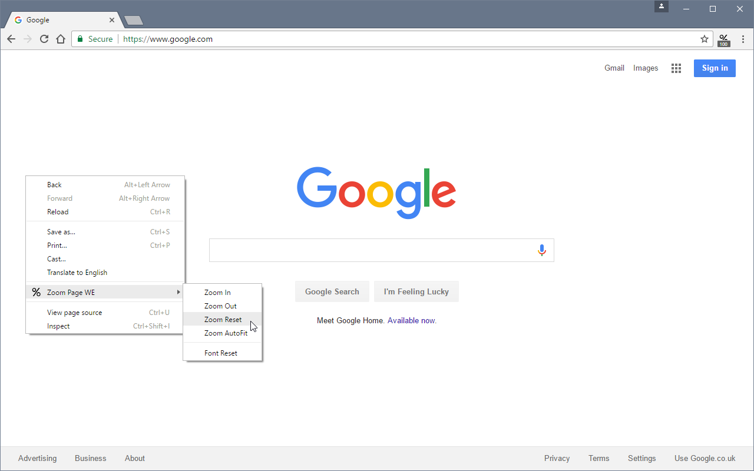This screenshot has height=471, width=754.
Task: Click the browser back arrow icon
Action: point(11,39)
